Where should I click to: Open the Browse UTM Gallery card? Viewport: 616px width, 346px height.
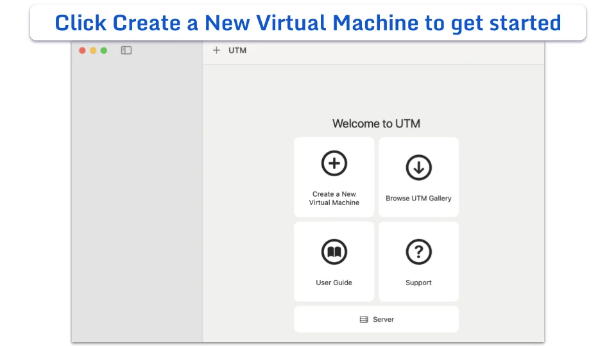[418, 177]
